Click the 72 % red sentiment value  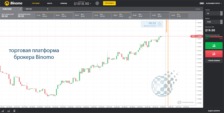point(221,39)
